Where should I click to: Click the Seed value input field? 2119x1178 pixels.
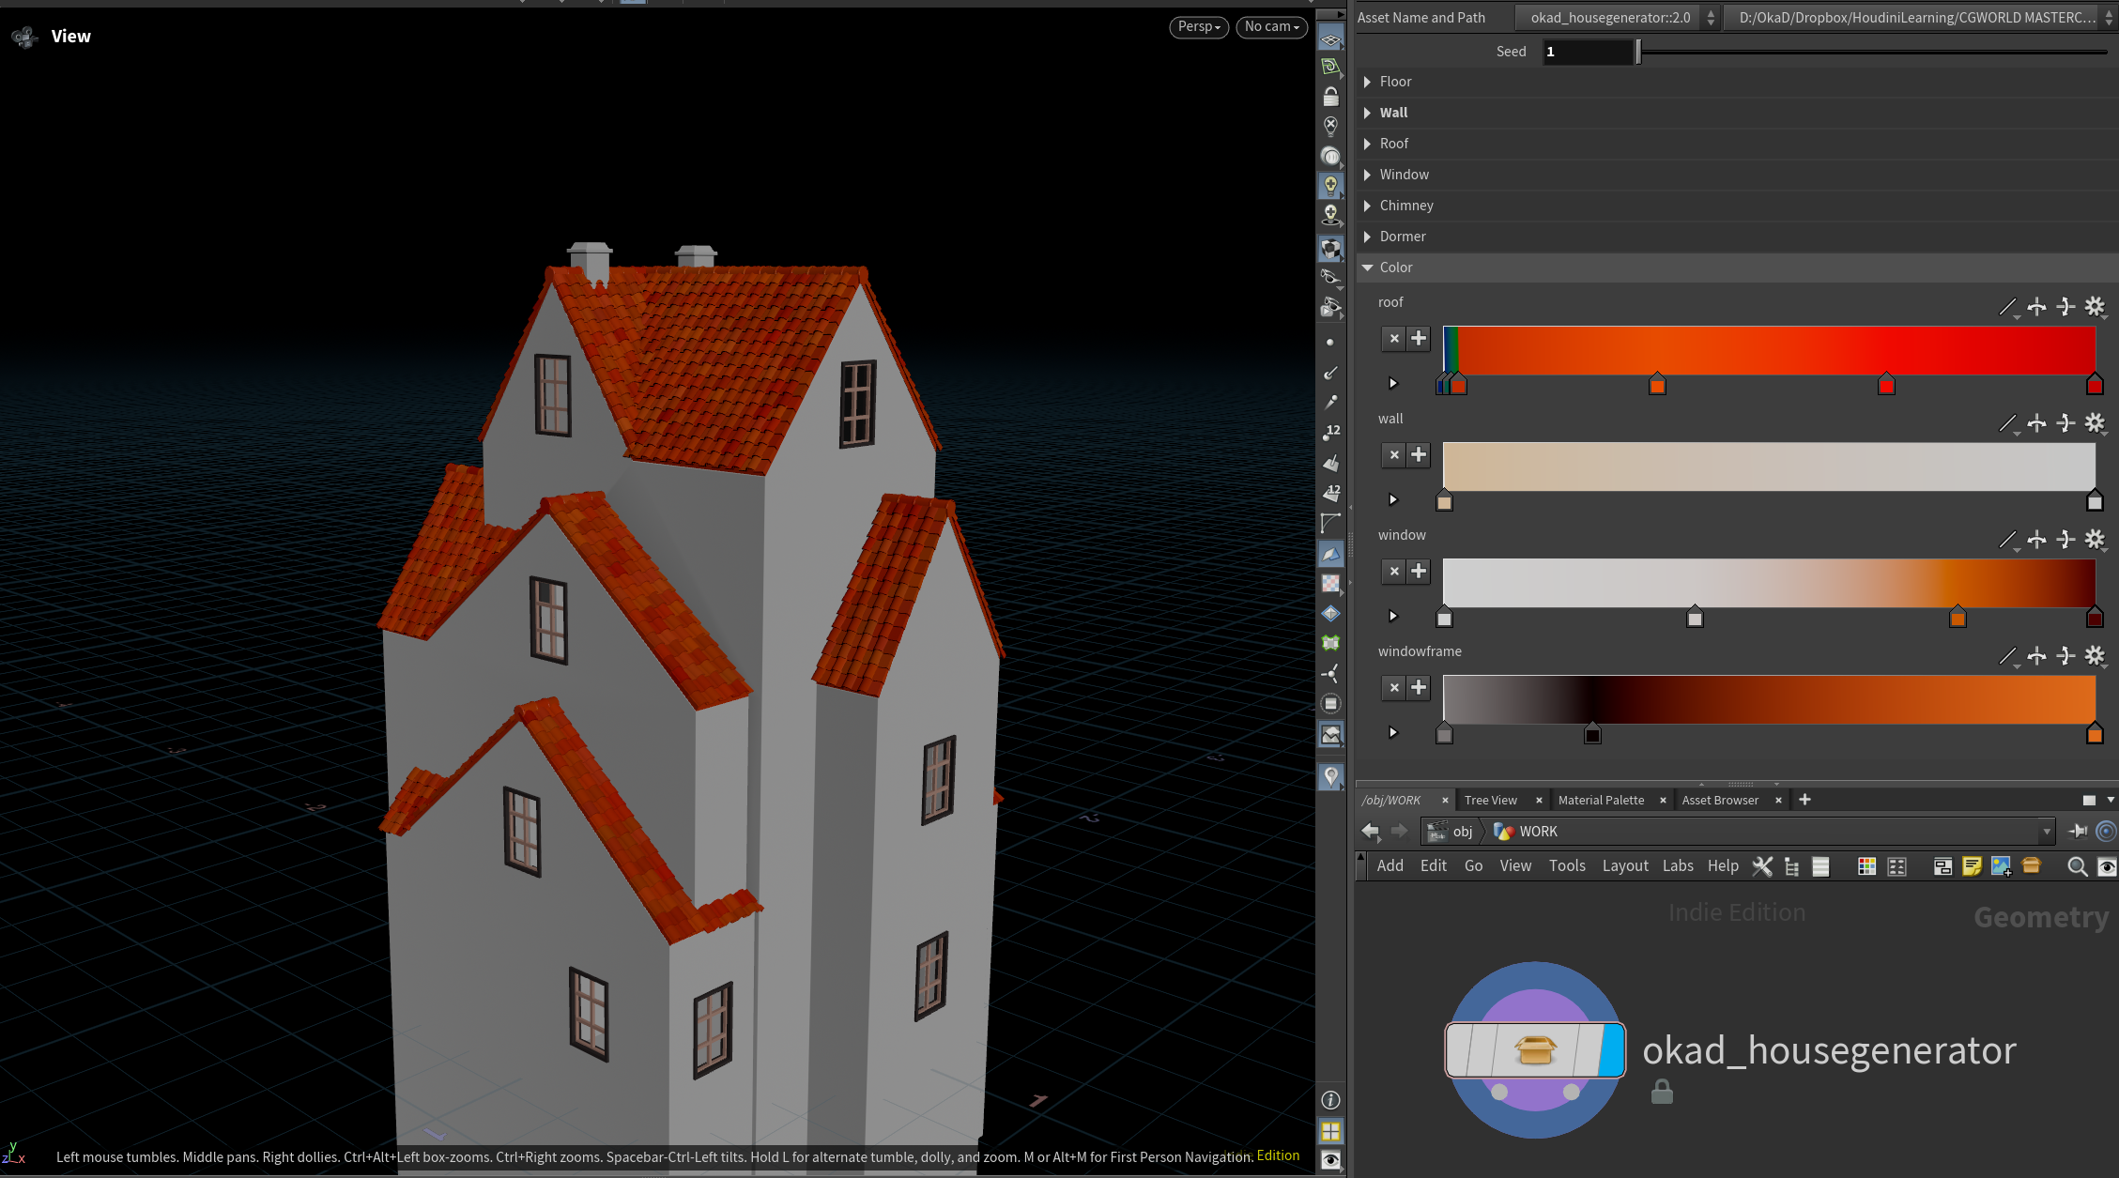pos(1587,52)
